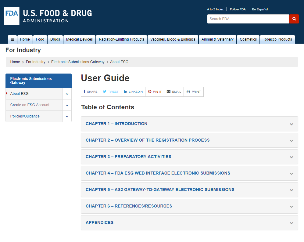
Task: Click the FDA logo in the header
Action: click(x=12, y=16)
